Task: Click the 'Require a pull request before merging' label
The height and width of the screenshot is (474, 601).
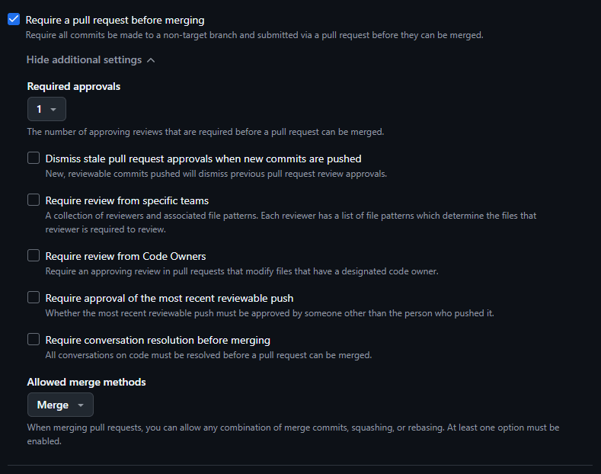Action: pyautogui.click(x=115, y=21)
